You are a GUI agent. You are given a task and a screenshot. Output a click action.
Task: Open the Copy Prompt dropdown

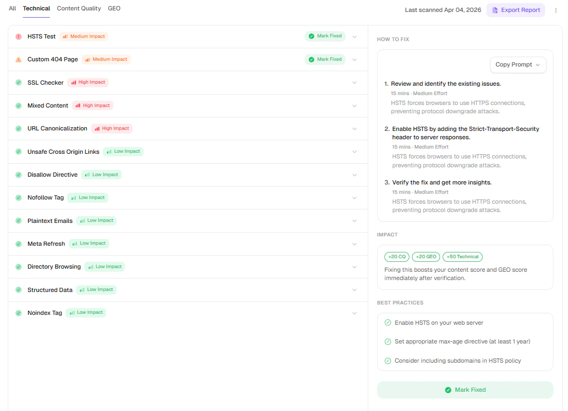[518, 64]
